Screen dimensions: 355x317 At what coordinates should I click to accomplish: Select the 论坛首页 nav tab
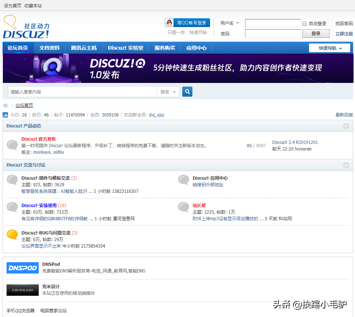(x=18, y=48)
